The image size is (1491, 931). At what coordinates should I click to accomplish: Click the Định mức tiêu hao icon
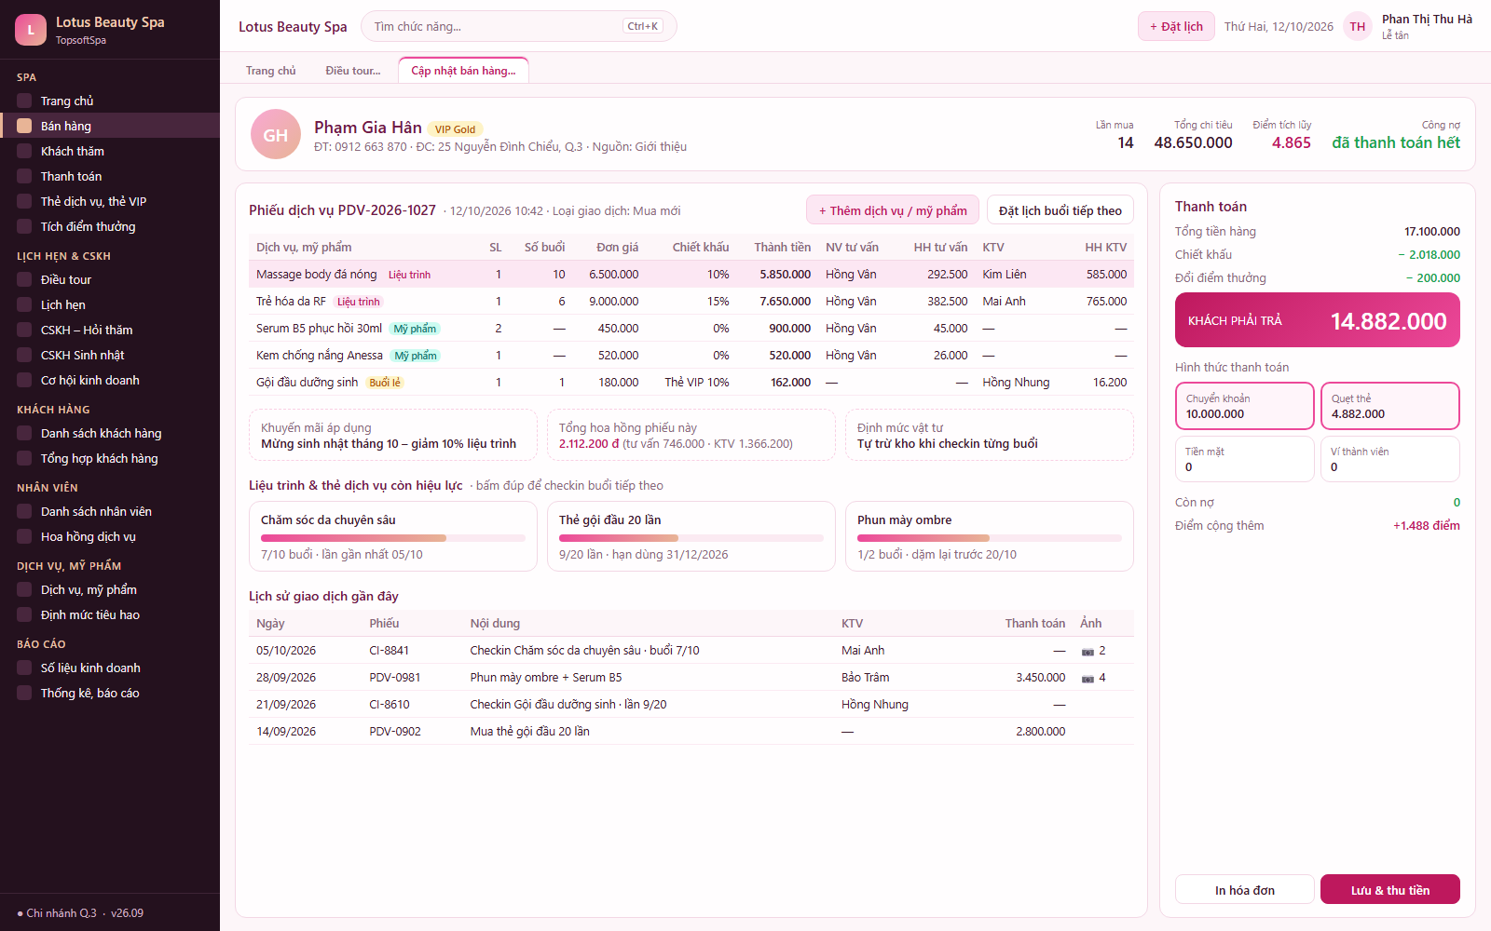pos(24,614)
